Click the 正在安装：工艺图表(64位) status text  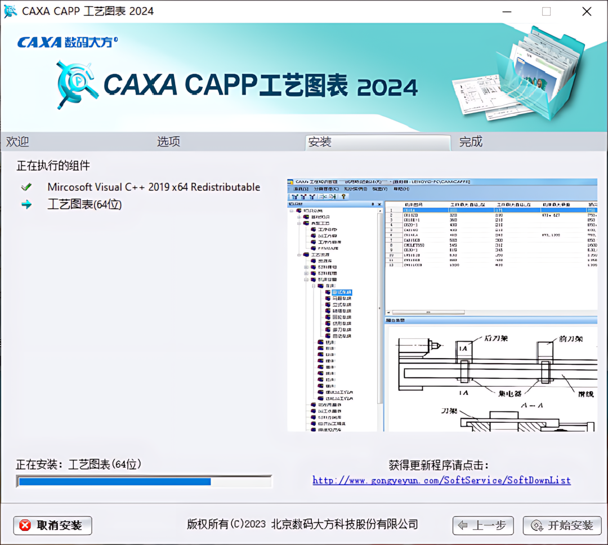point(79,464)
